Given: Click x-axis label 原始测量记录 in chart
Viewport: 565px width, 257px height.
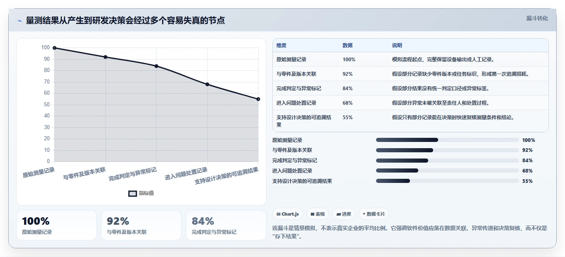Looking at the screenshot, I should pyautogui.click(x=39, y=172).
